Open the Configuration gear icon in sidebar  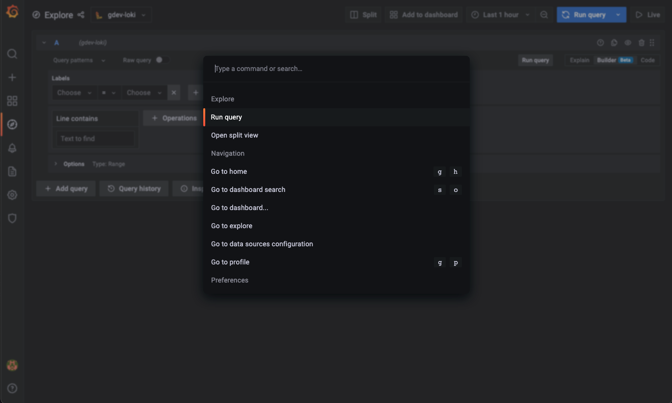(x=12, y=195)
